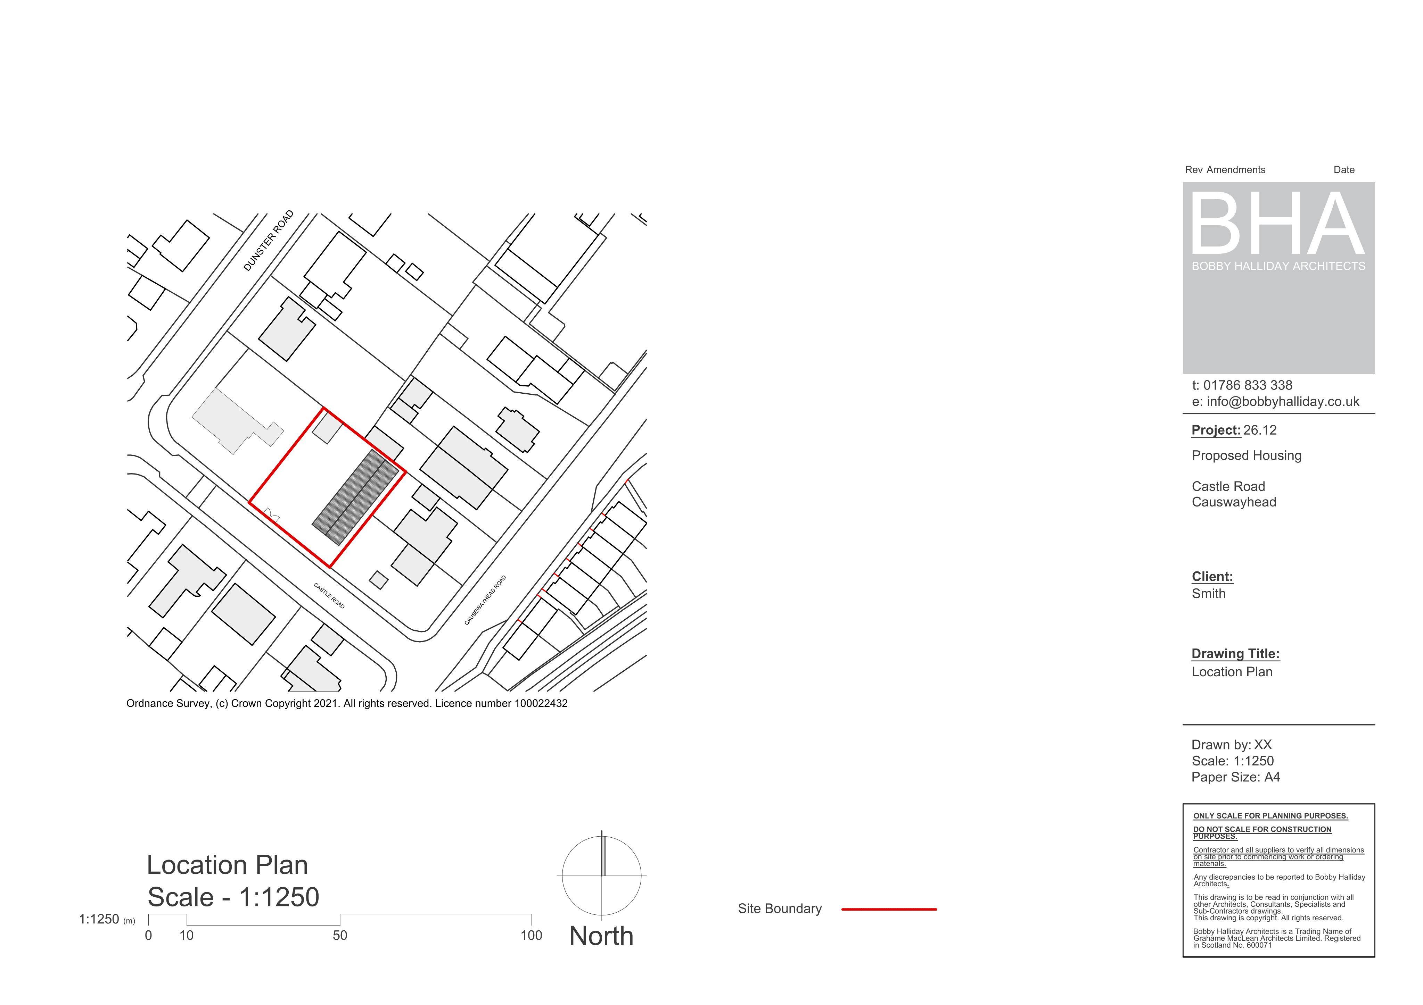1423x1005 pixels.
Task: Click the '100' mark on scale bar
Action: click(531, 936)
